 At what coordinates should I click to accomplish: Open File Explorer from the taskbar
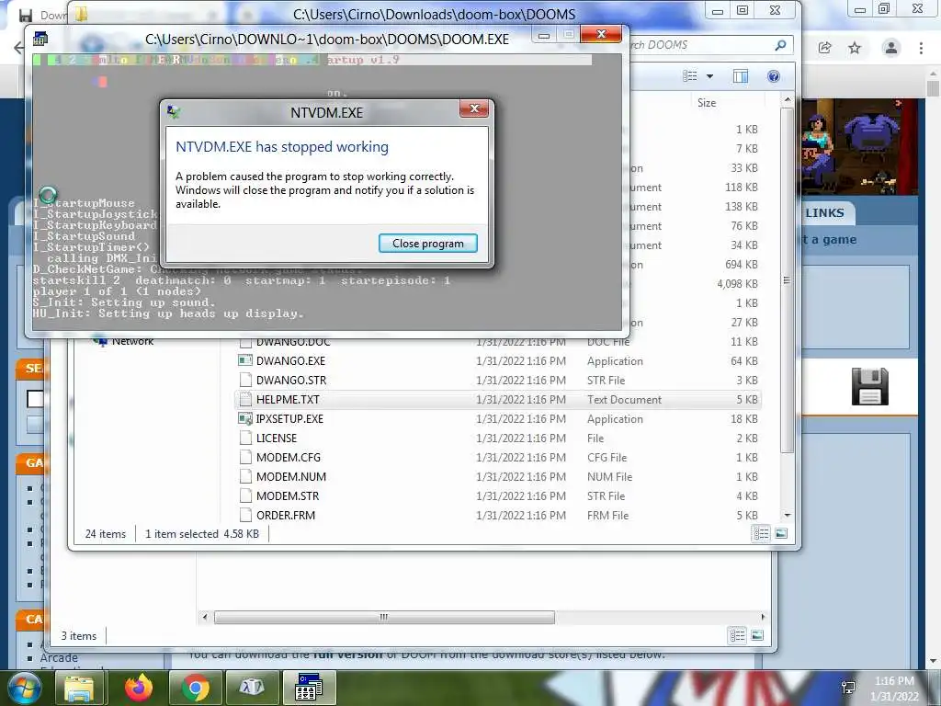click(79, 688)
